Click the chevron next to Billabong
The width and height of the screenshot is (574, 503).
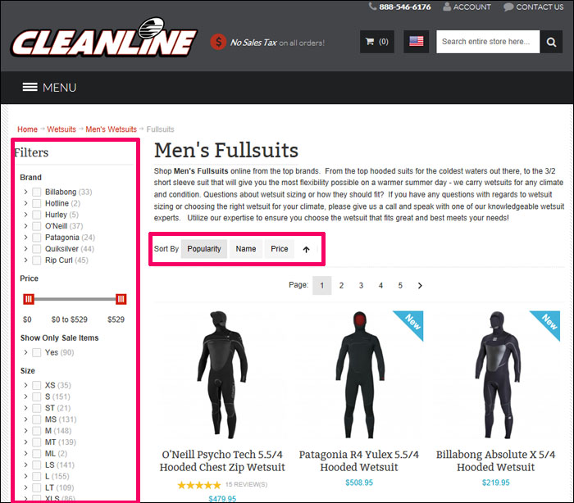tap(25, 192)
